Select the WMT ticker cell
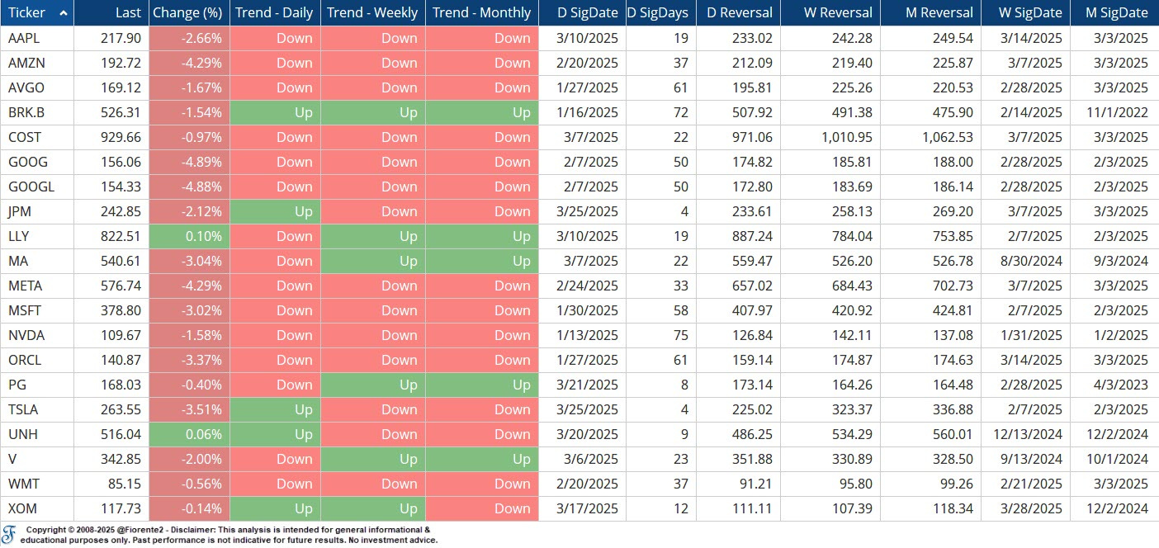The height and width of the screenshot is (548, 1159). [x=37, y=484]
